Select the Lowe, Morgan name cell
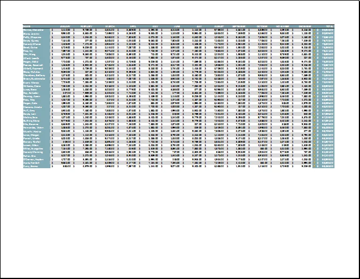Image resolution: width=360 pixels, height=279 pixels. coord(36,135)
